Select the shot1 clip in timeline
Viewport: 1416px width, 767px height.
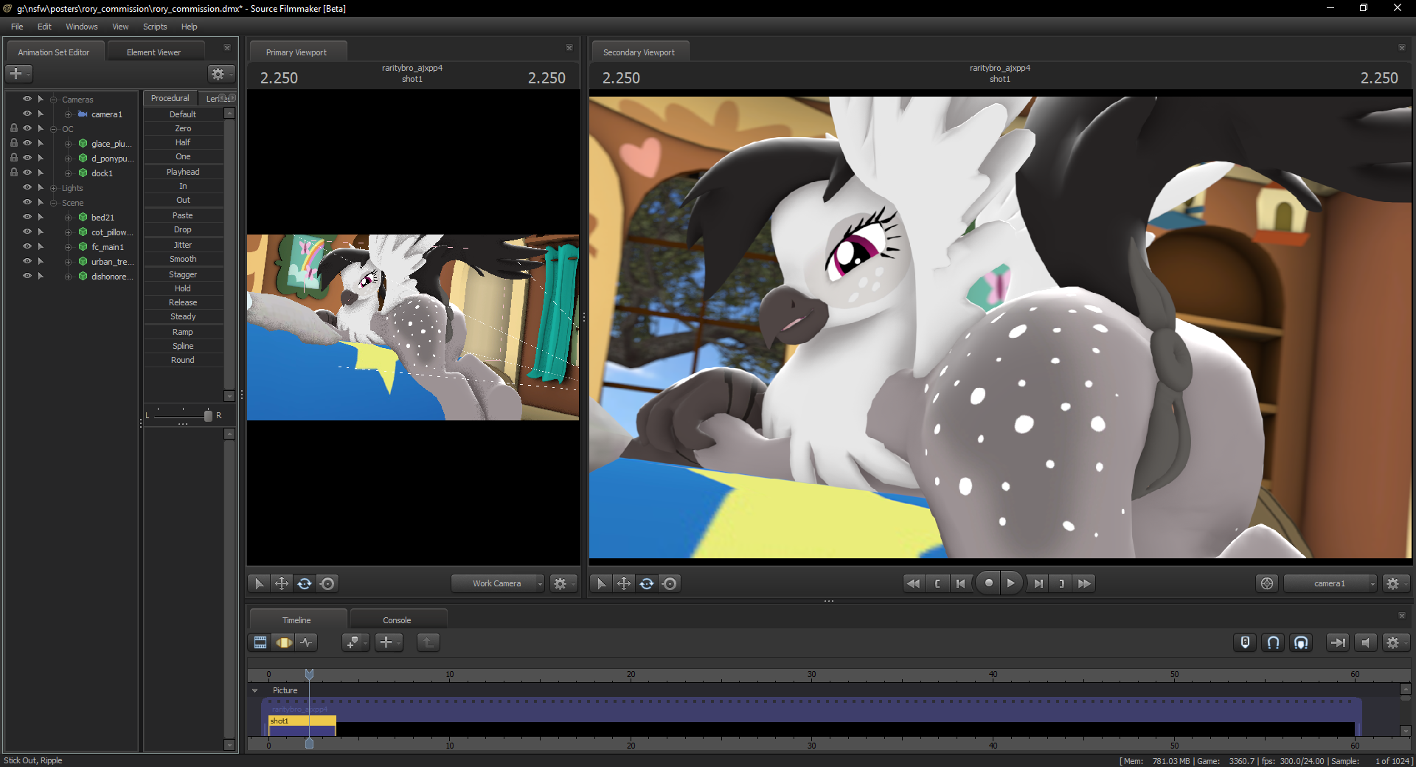pyautogui.click(x=302, y=726)
